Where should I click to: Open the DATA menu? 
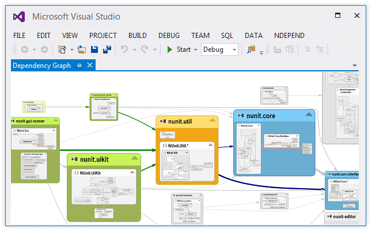click(253, 36)
